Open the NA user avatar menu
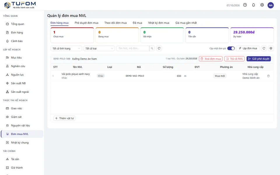 [271, 5]
